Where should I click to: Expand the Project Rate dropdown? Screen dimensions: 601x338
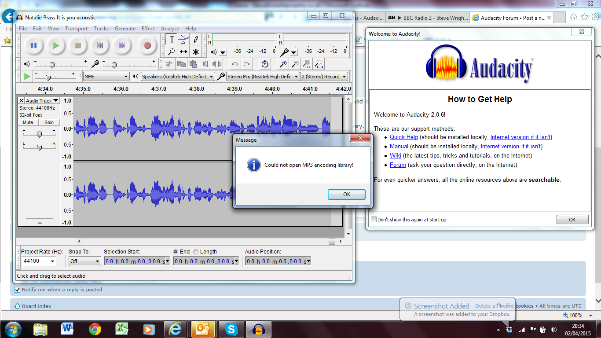pyautogui.click(x=53, y=261)
